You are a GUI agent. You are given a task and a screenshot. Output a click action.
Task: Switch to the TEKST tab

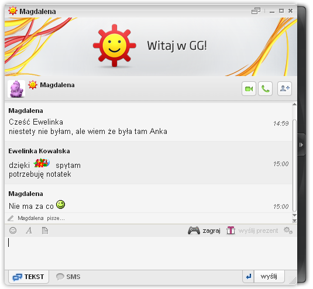(29, 277)
